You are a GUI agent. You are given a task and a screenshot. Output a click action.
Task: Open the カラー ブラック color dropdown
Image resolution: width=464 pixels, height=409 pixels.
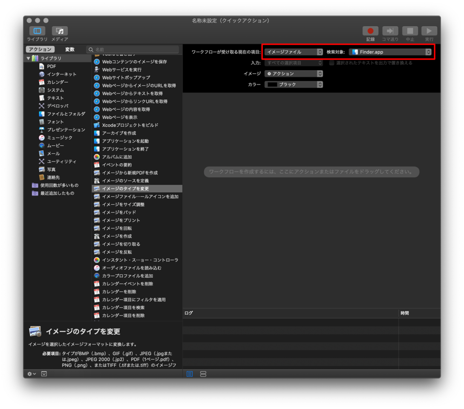point(294,84)
